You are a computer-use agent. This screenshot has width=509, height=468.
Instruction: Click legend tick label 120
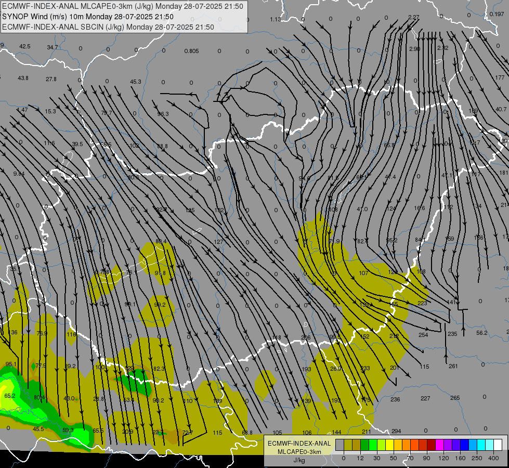(x=443, y=458)
